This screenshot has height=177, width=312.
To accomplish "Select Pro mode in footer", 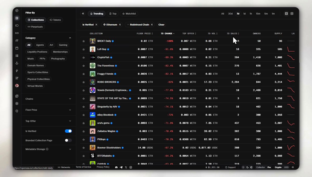I will point(269,167).
